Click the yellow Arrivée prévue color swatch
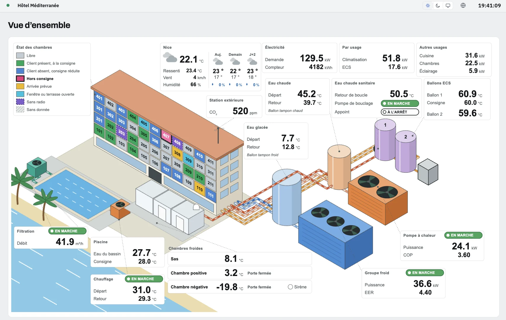The image size is (506, 320). pyautogui.click(x=20, y=86)
